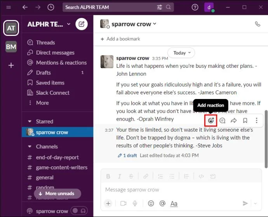Toggle the huddle switch

coord(79,211)
